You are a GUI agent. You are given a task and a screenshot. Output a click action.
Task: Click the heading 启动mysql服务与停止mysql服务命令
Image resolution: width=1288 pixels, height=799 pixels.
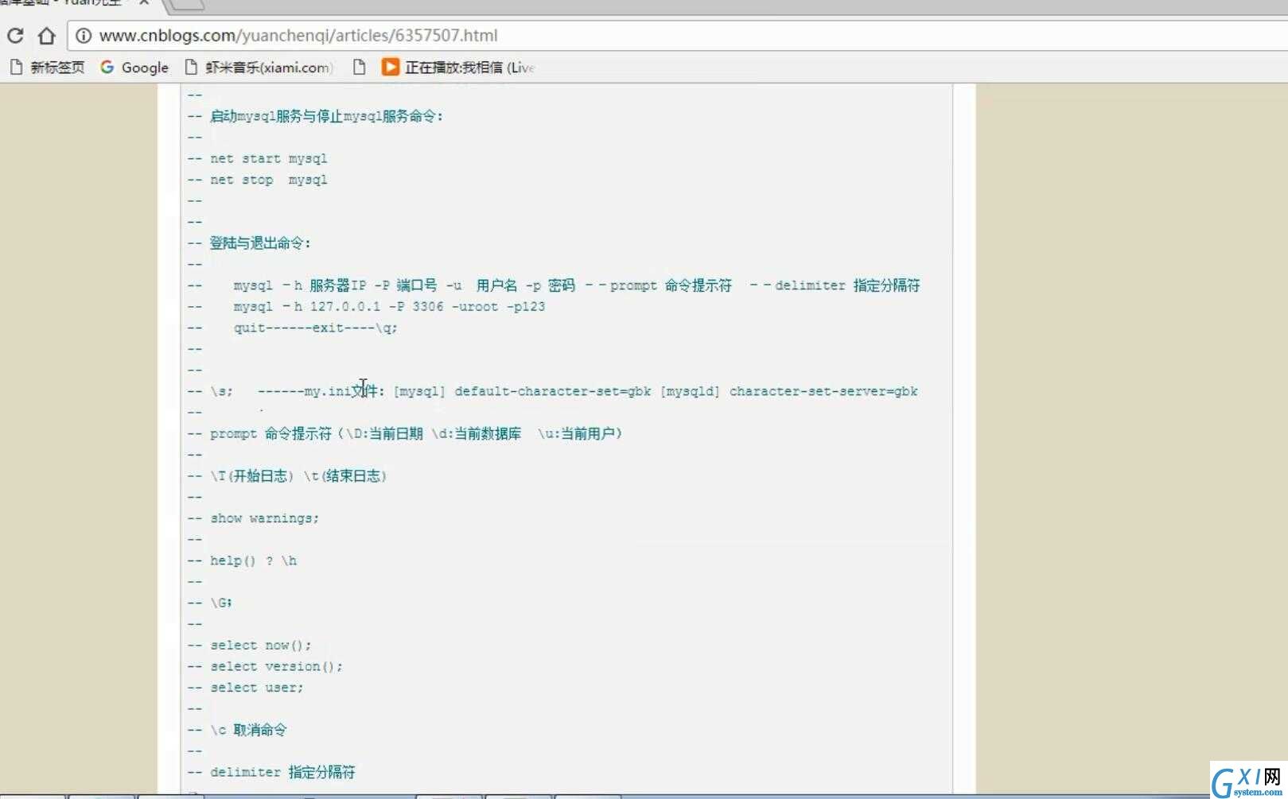point(326,116)
